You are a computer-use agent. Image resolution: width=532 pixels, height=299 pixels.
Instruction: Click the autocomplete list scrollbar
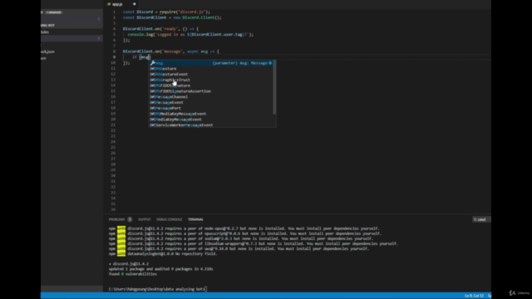[x=274, y=87]
